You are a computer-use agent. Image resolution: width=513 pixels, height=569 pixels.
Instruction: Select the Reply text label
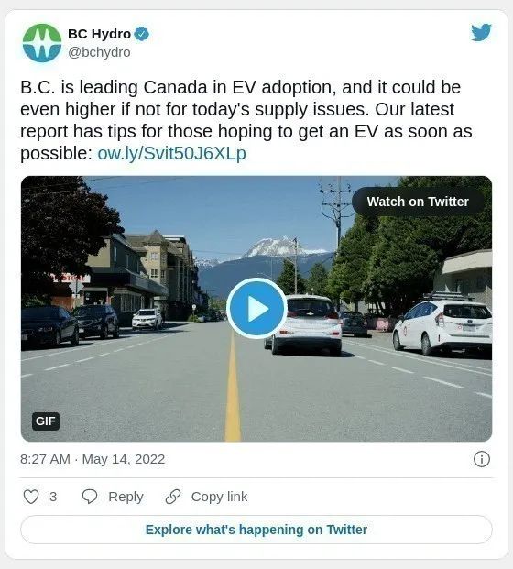tap(126, 497)
